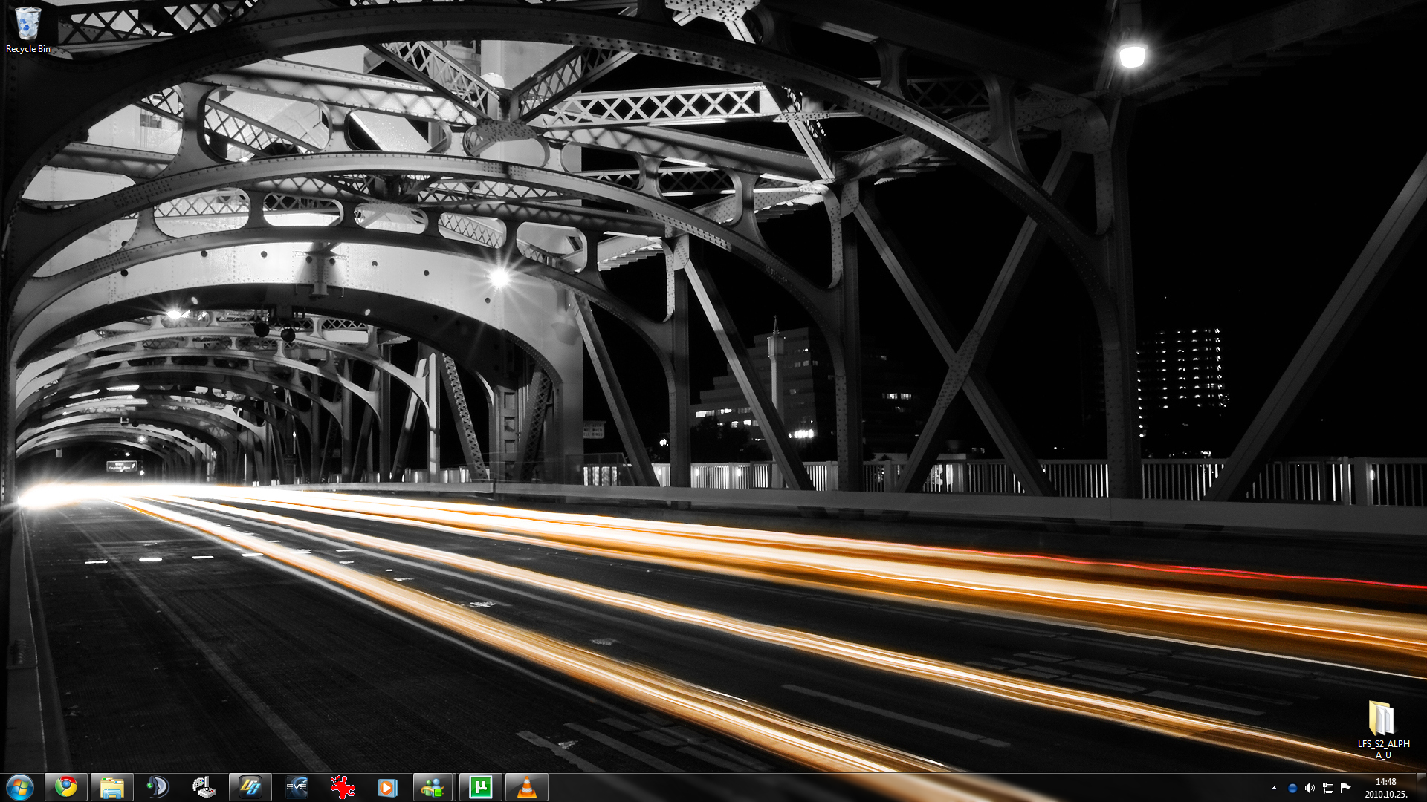Open the TeamSpeak headset icon
The height and width of the screenshot is (802, 1427).
[158, 786]
